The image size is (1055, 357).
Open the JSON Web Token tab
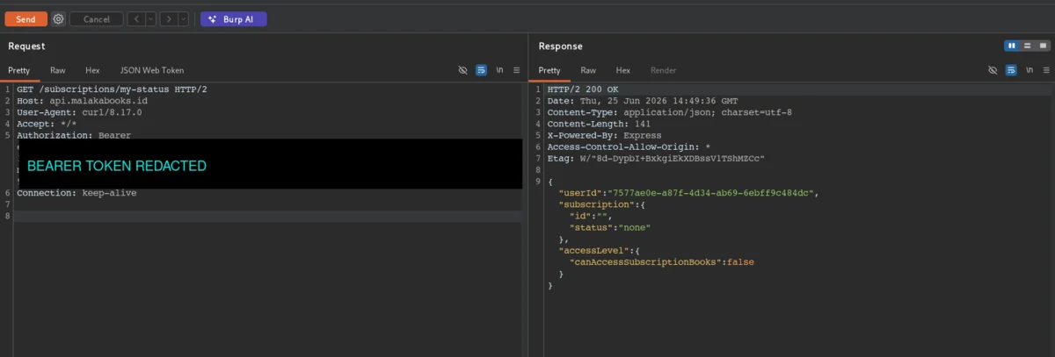pos(152,70)
